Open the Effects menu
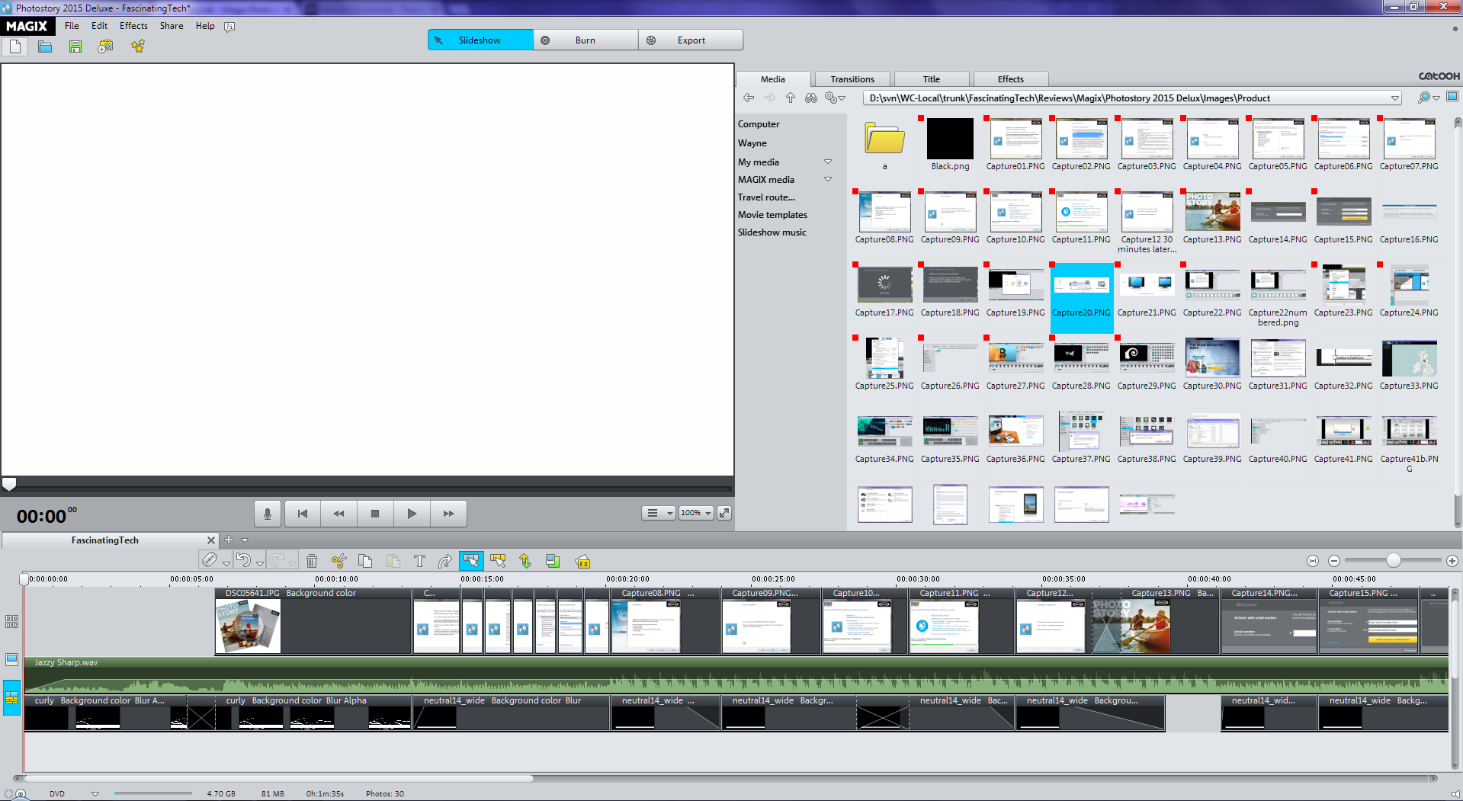1463x801 pixels. [133, 25]
